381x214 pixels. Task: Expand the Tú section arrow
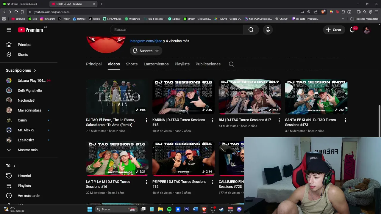14,166
